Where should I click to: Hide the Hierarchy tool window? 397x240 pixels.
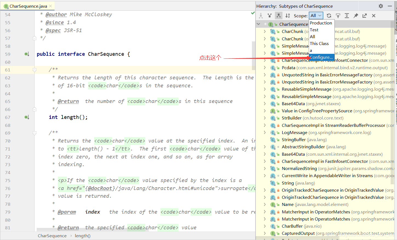click(x=390, y=6)
